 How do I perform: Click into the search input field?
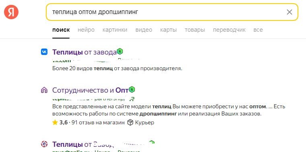coord(172,12)
